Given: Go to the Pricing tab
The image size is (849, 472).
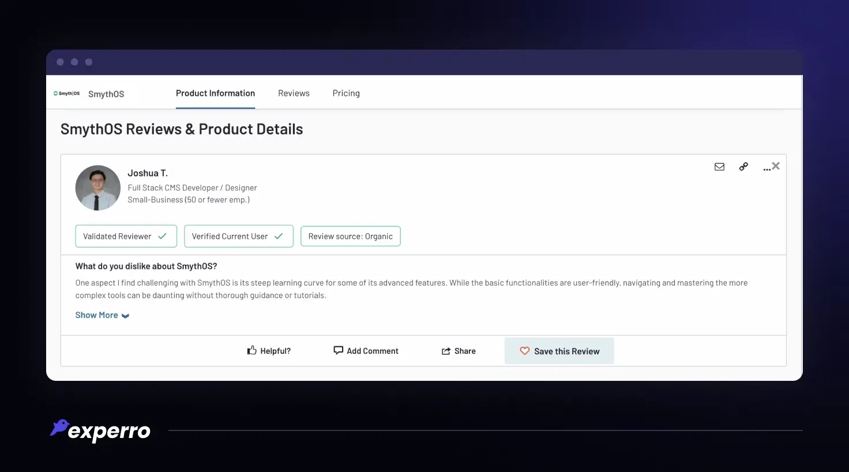Looking at the screenshot, I should pos(346,93).
